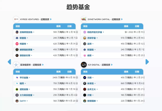Viewport: 162px width, 111px height.
Task: Click the green 近阳金融 project icon
Action: [17, 89]
